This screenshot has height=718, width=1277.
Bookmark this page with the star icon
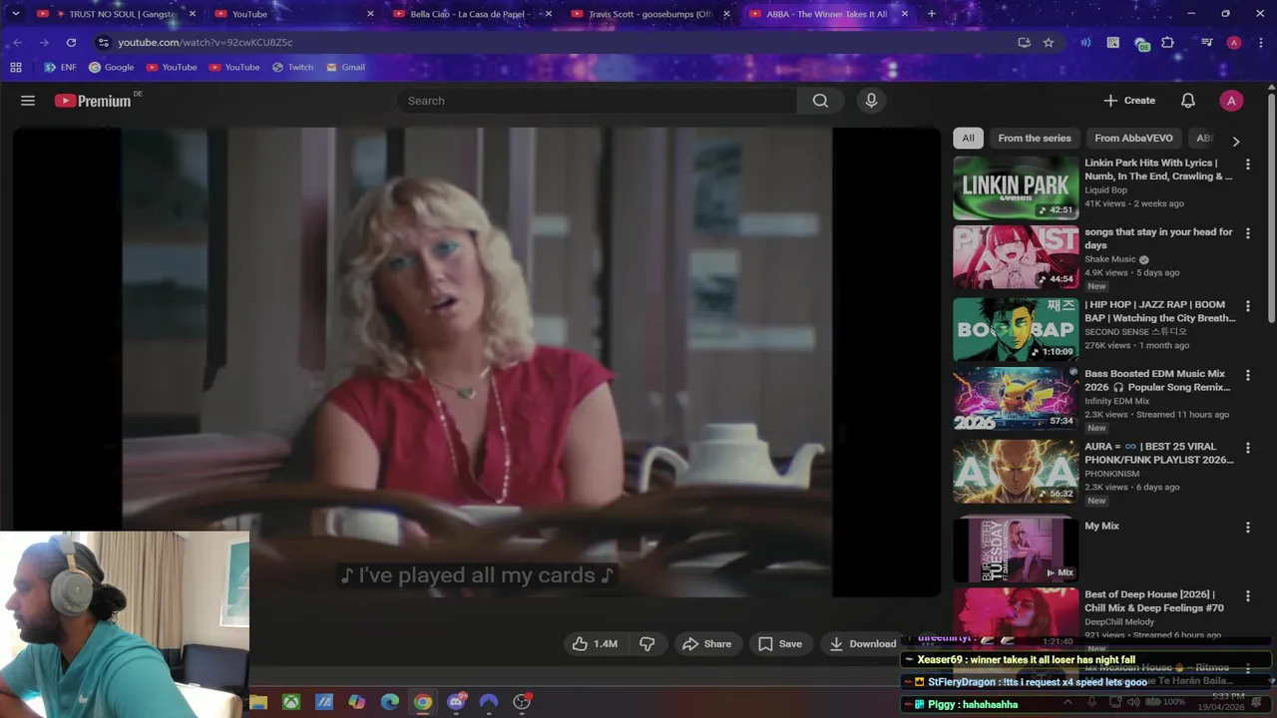[1049, 43]
